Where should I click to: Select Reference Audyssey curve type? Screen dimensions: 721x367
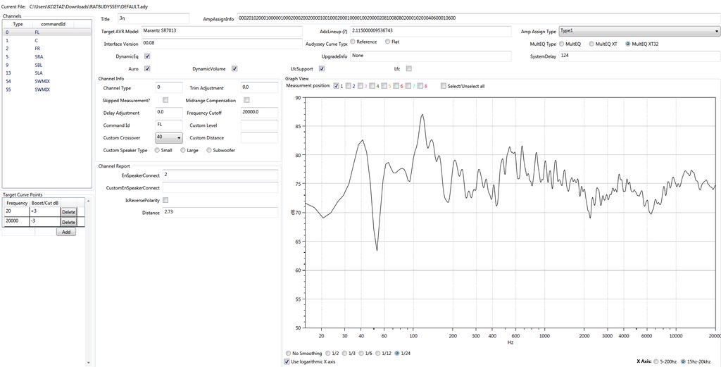pyautogui.click(x=353, y=42)
